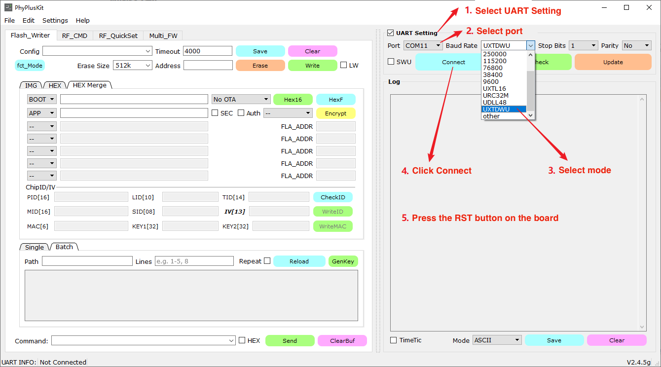
Task: Switch to the Single tab
Action: click(x=35, y=247)
